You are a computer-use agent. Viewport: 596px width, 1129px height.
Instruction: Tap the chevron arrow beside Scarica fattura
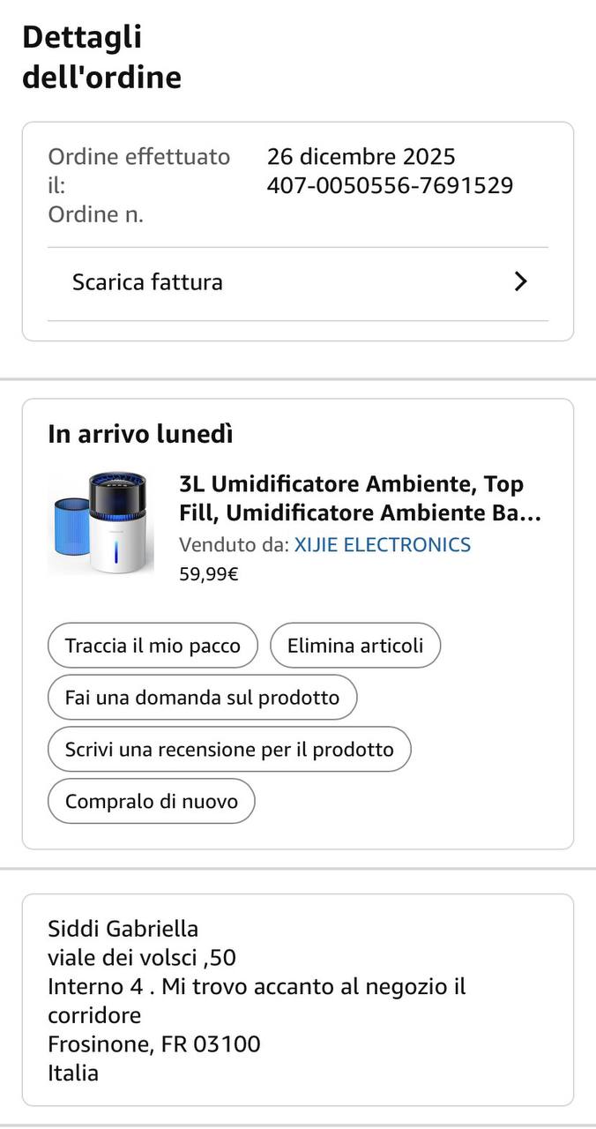[521, 282]
